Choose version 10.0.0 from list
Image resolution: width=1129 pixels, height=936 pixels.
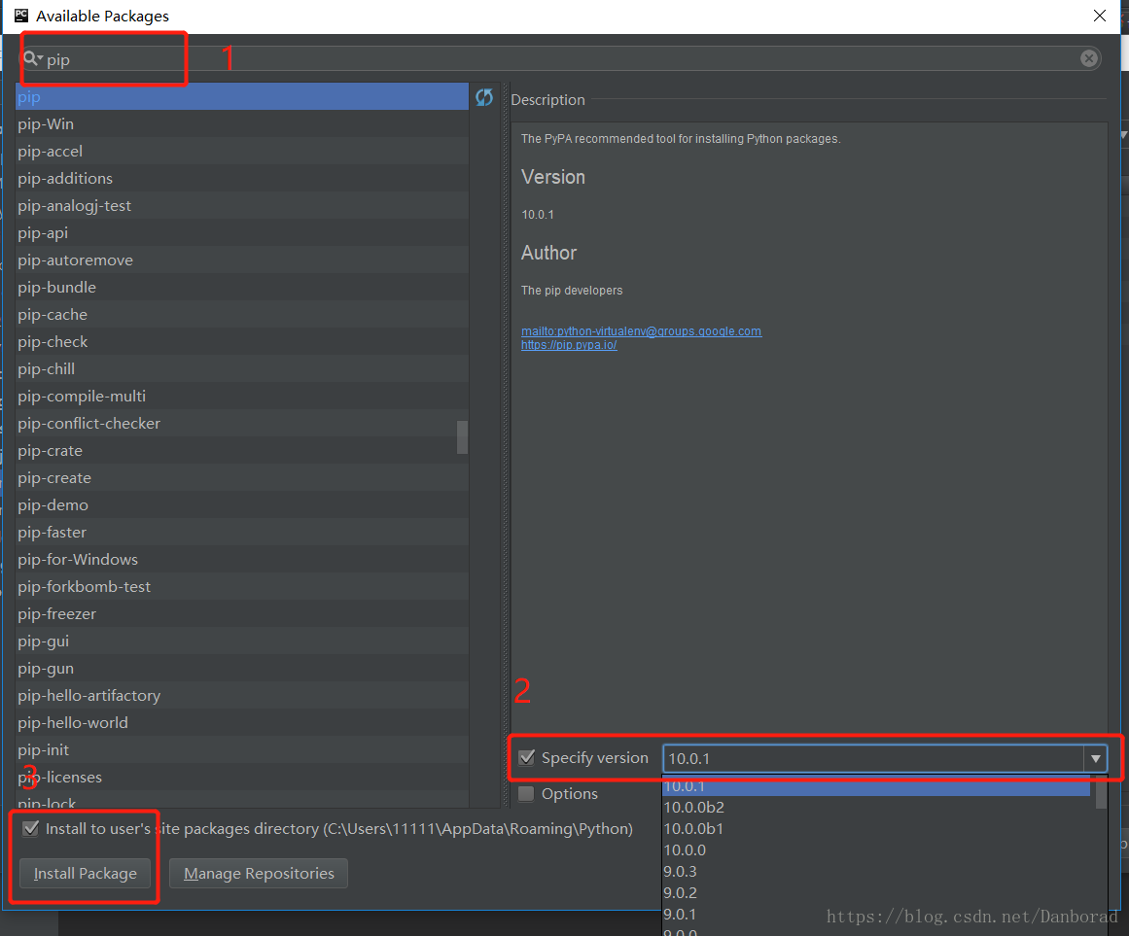[x=876, y=849]
